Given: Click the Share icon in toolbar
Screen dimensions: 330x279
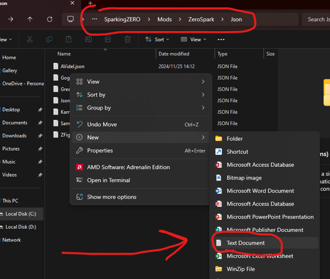Looking at the screenshot, I should [x=108, y=39].
